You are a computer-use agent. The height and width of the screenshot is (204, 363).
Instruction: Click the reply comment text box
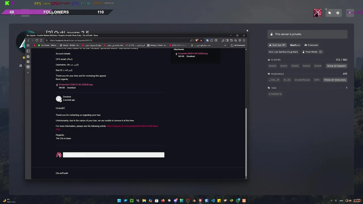113,155
